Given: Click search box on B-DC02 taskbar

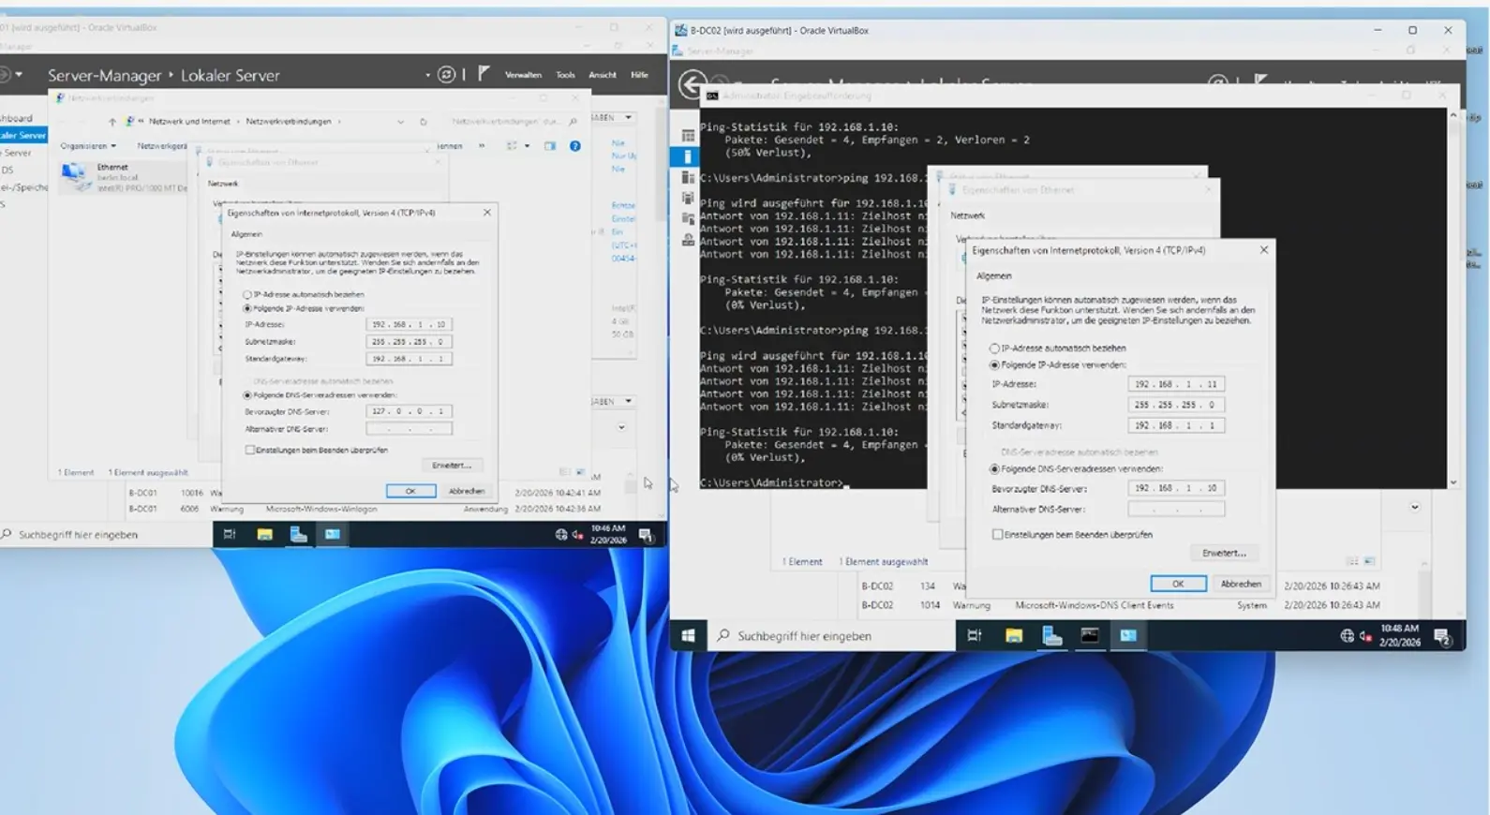Looking at the screenshot, I should pos(832,635).
